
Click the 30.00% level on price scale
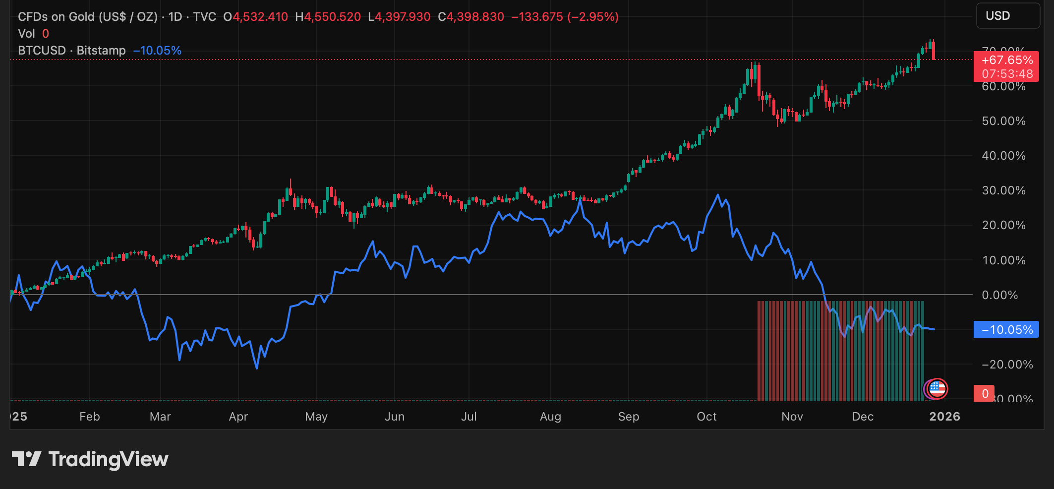[1003, 190]
